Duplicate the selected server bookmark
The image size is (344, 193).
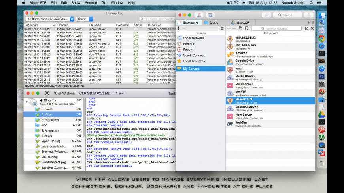click(240, 28)
